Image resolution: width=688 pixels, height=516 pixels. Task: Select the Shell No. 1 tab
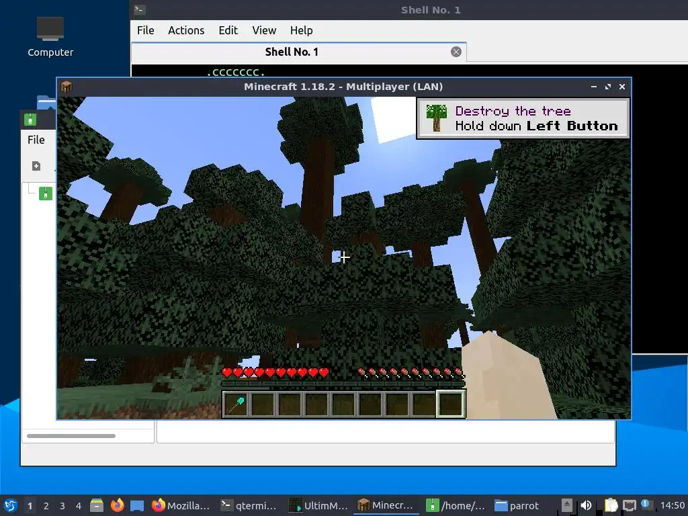click(x=299, y=52)
